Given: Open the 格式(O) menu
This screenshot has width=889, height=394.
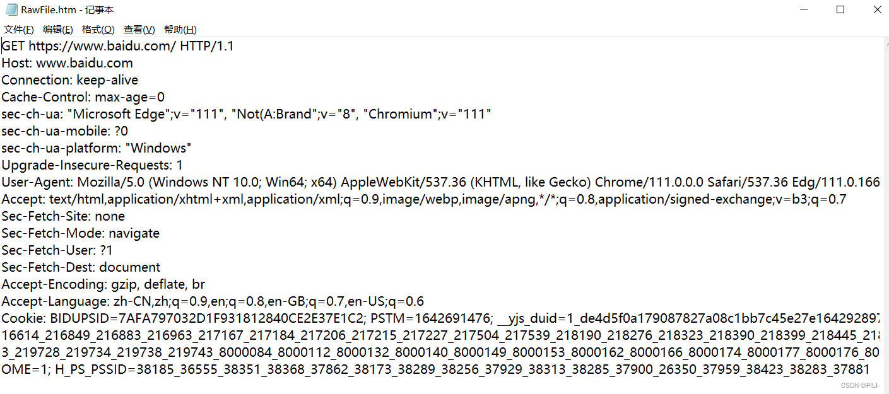Looking at the screenshot, I should (98, 30).
